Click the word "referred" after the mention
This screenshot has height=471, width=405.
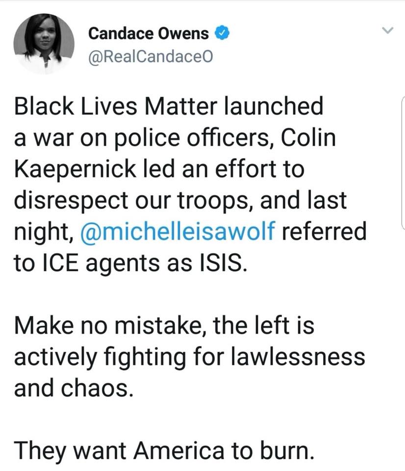coord(325,231)
